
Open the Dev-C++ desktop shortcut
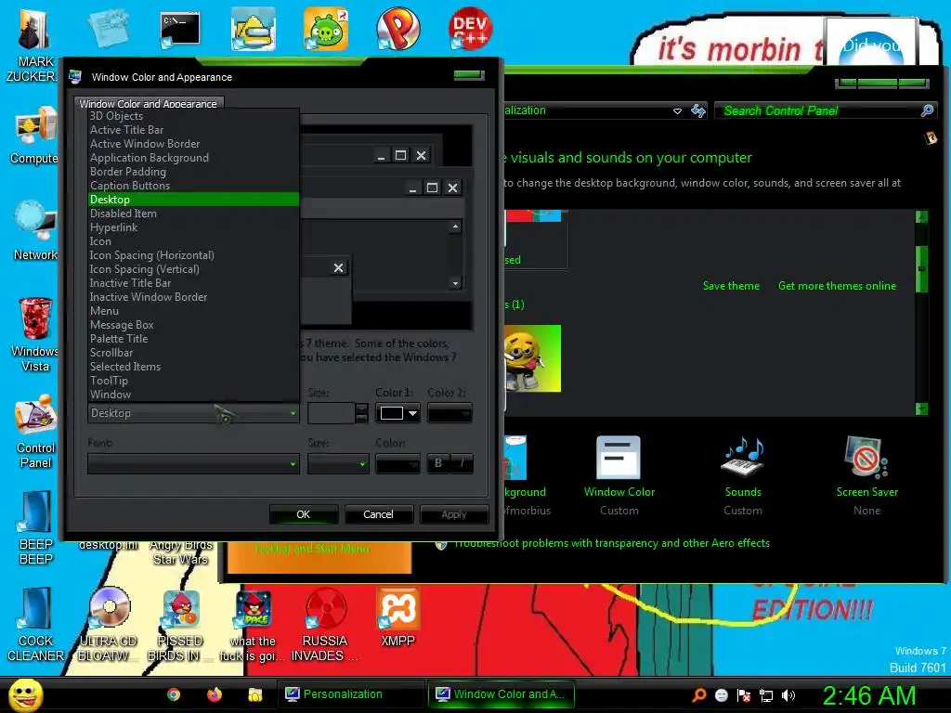(x=470, y=29)
